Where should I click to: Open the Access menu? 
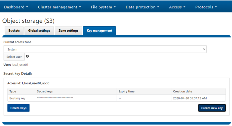coord(177,7)
